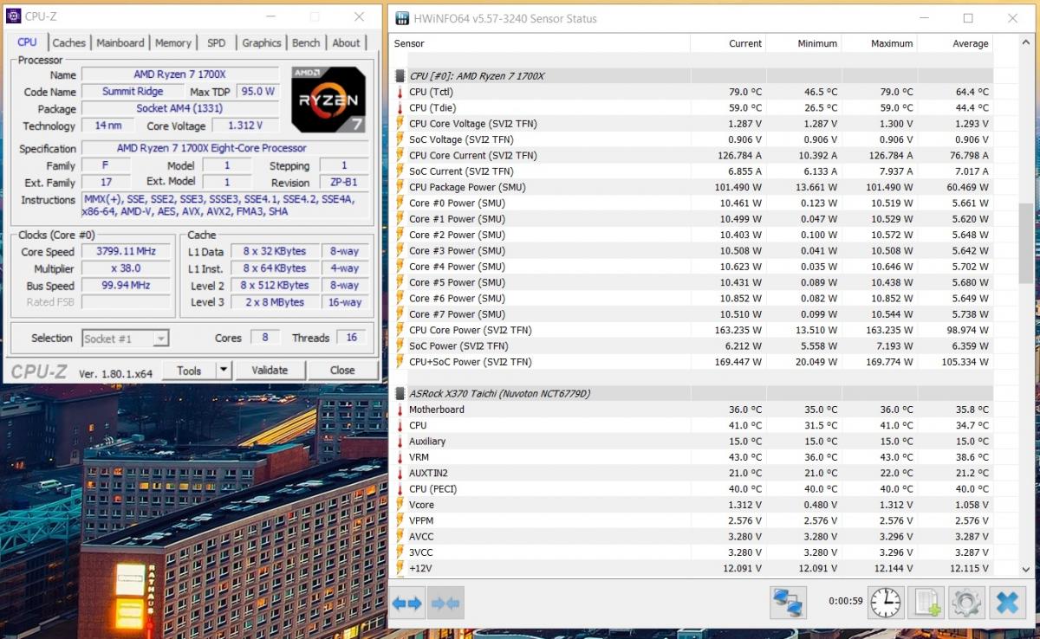The image size is (1040, 639).
Task: Click the Sensor column header
Action: point(540,43)
